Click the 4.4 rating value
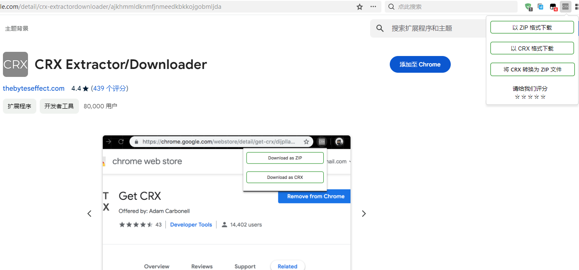This screenshot has width=579, height=270. [76, 89]
